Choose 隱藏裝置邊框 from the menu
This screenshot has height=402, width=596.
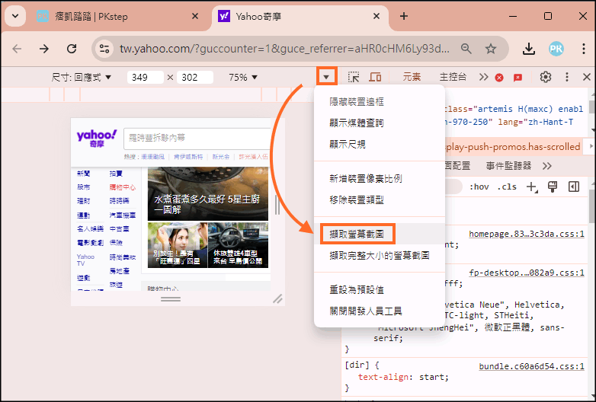(x=379, y=102)
